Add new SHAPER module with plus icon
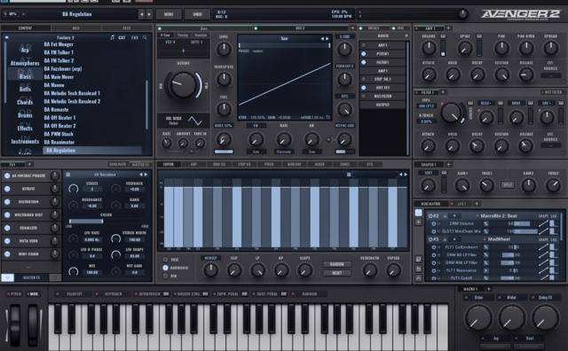 (448, 164)
